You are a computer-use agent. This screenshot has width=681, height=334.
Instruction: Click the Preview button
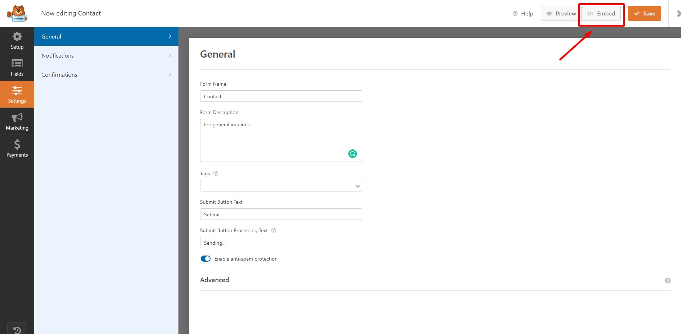click(561, 13)
